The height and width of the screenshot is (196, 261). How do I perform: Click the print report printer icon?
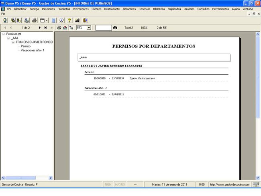pyautogui.click(x=59, y=28)
